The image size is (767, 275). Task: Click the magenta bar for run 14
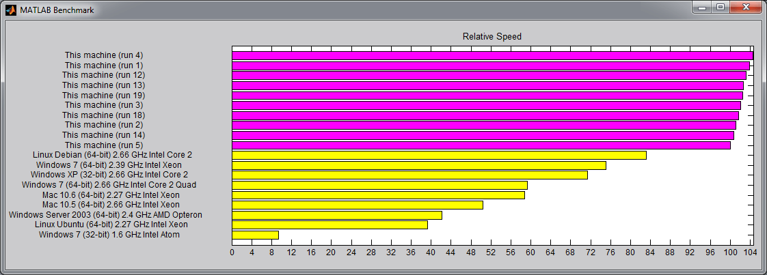click(x=483, y=135)
